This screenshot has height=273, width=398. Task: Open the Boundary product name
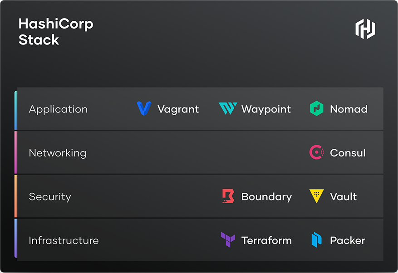tap(266, 197)
